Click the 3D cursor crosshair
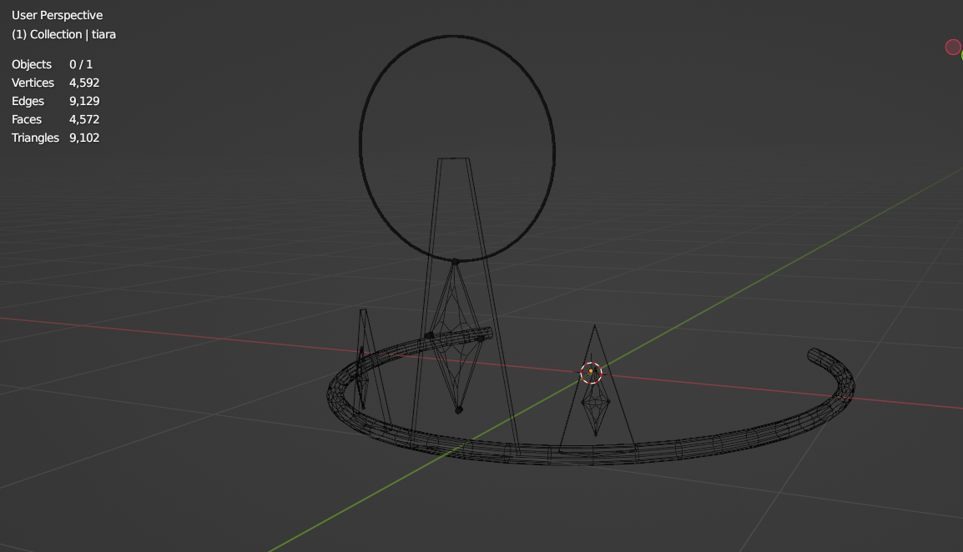The image size is (963, 552). point(591,373)
